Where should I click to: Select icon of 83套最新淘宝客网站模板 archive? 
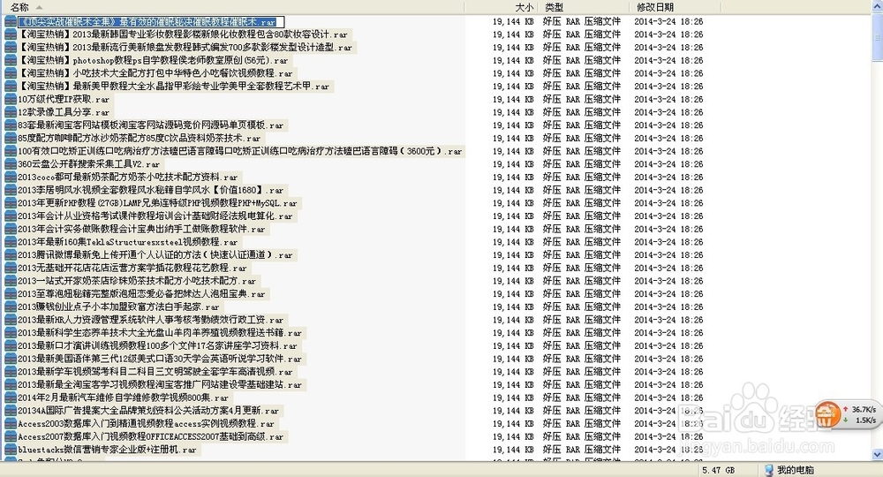10,125
